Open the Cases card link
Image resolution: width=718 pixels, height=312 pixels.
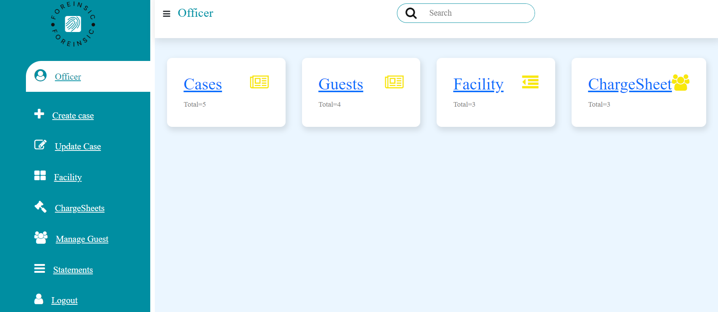(202, 84)
